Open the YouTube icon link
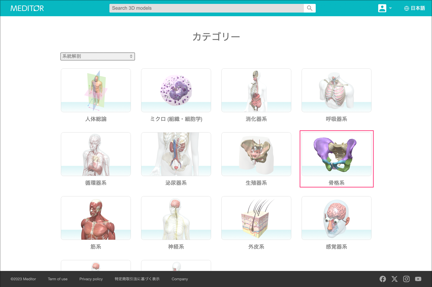432x287 pixels. pos(418,279)
